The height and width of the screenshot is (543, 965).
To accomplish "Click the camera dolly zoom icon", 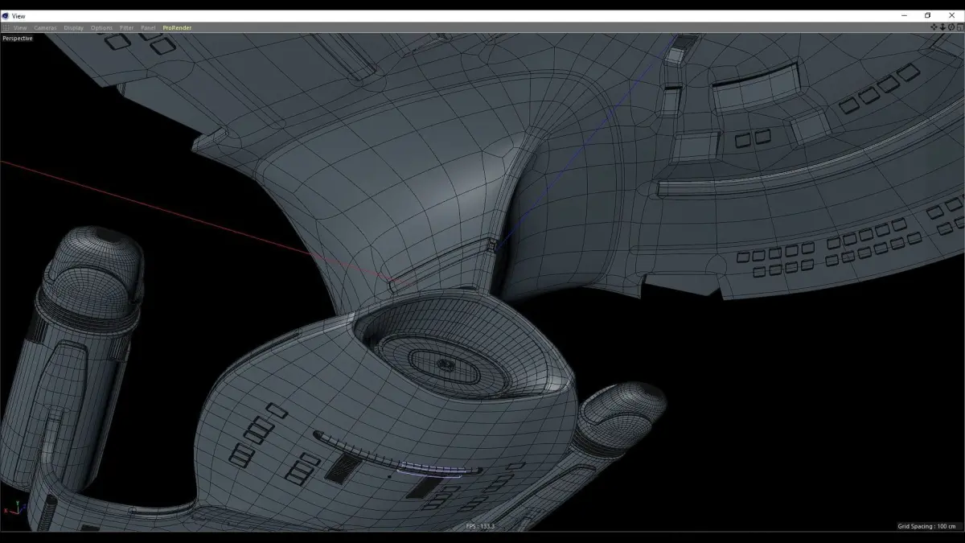I will point(942,27).
